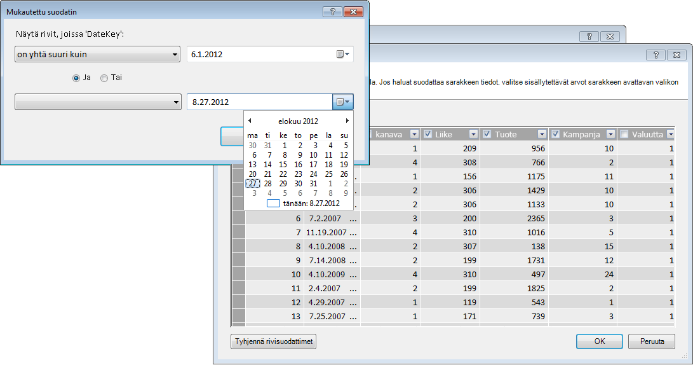Uncheck the Tuote column checkbox

click(487, 134)
